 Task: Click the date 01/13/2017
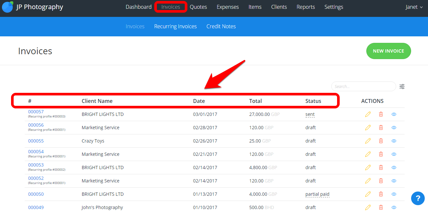[x=205, y=194]
